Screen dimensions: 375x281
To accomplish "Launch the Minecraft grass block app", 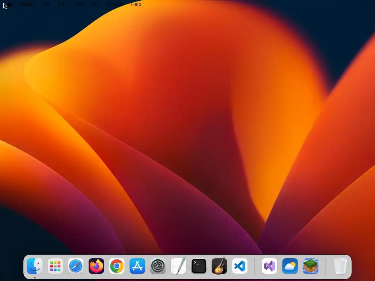I will (x=311, y=266).
